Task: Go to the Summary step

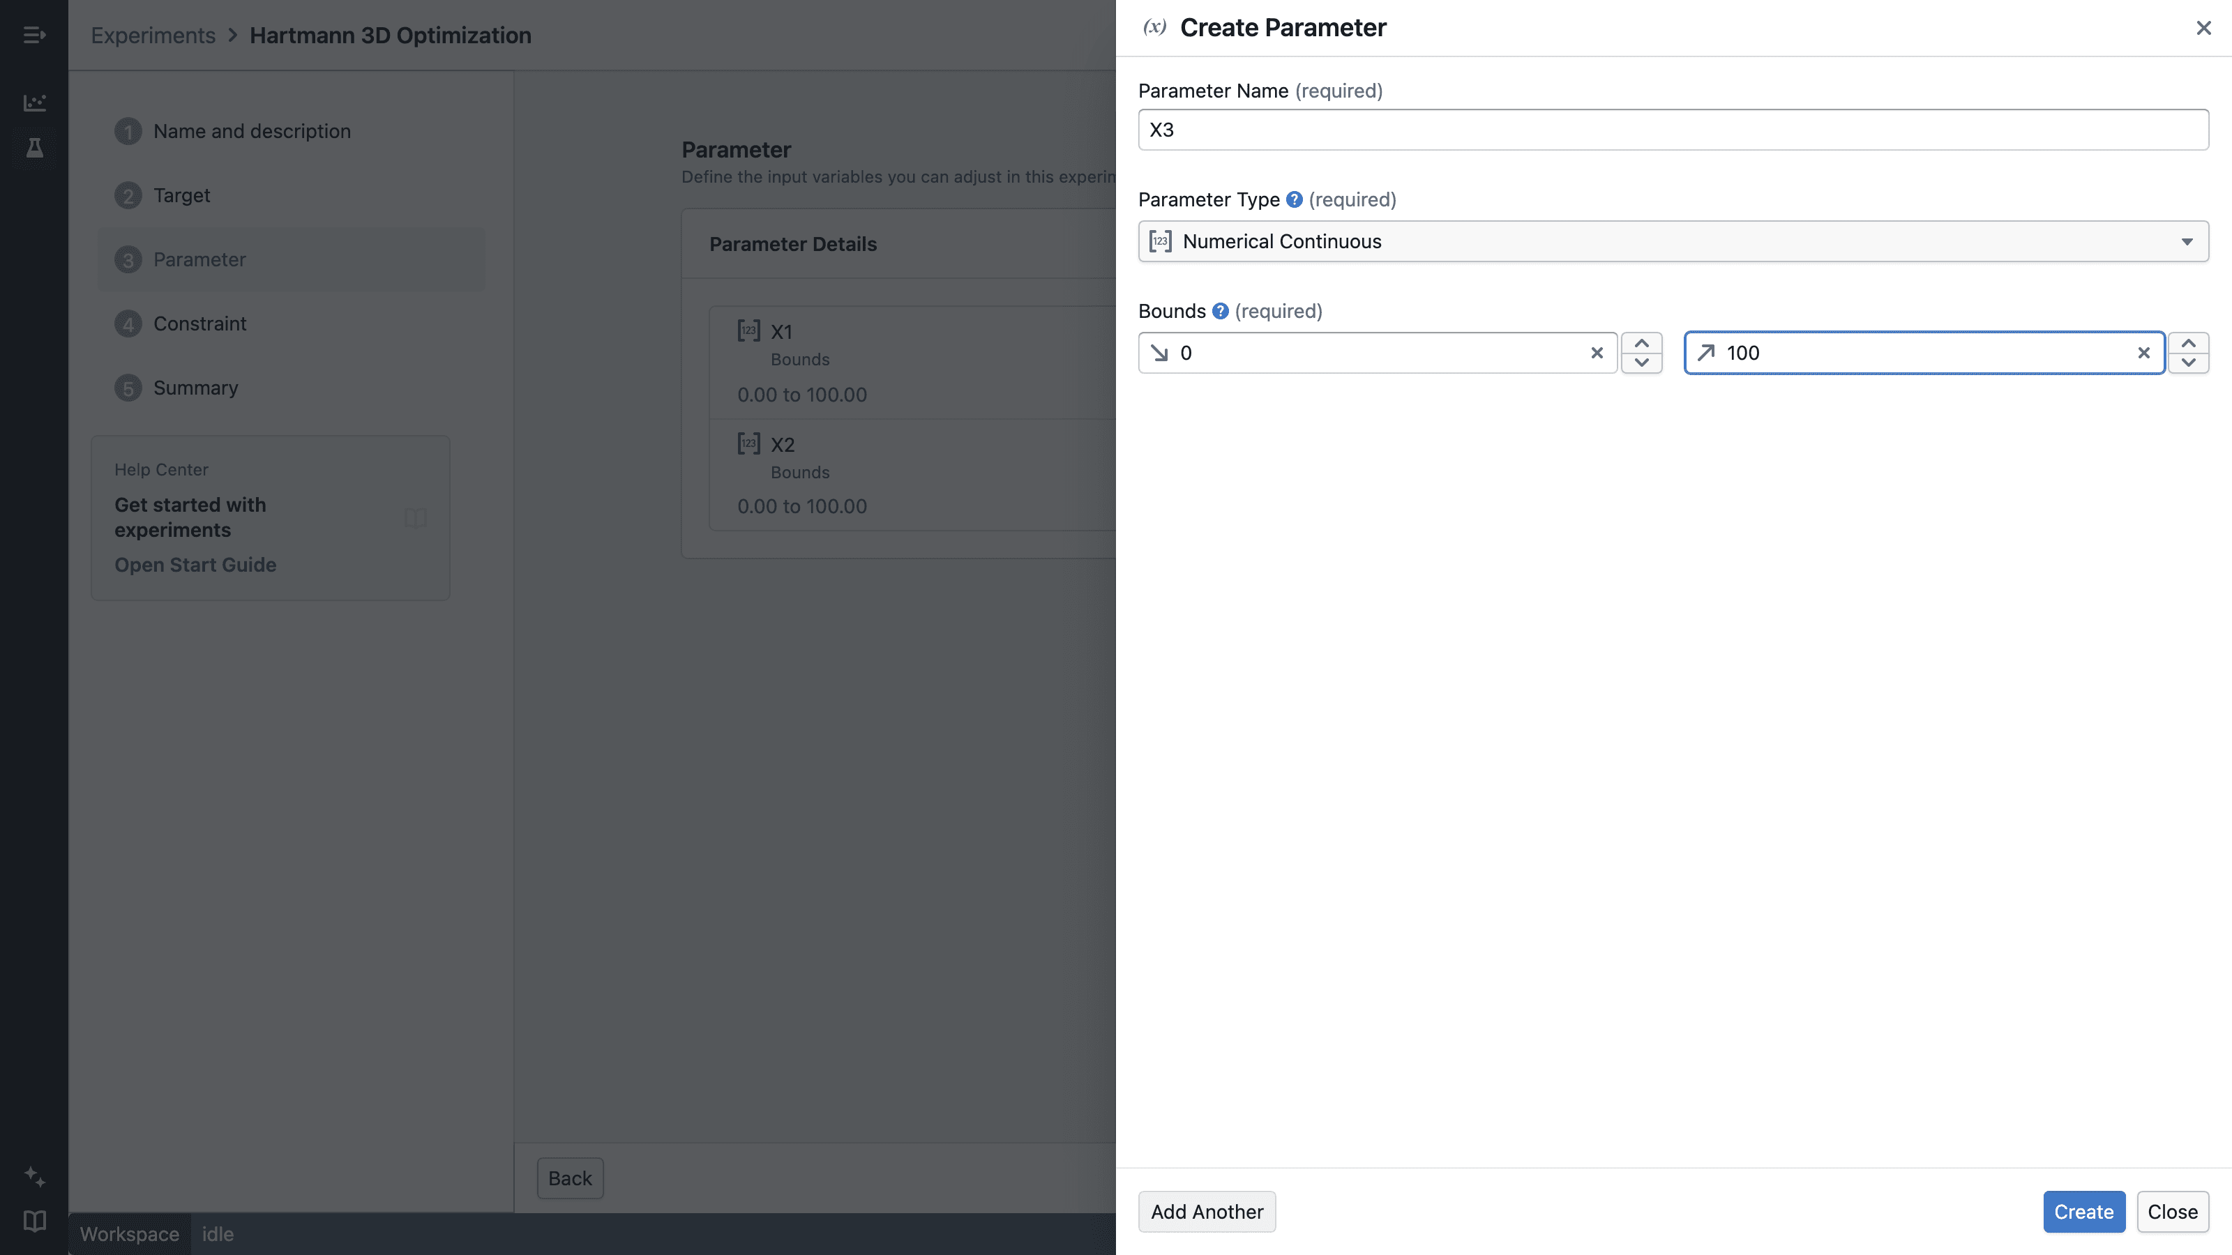Action: [x=291, y=387]
